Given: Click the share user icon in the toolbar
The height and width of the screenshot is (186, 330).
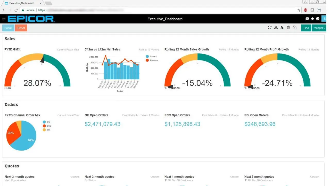Looking at the screenshot, I should click(282, 27).
